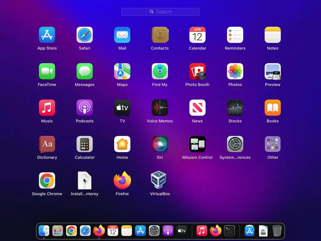
Task: Launch the News app
Action: coord(197,108)
